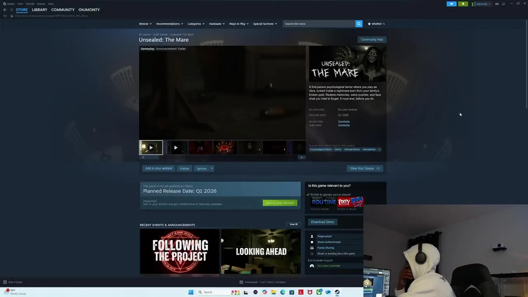This screenshot has width=528, height=297.
Task: Click View All for recent events
Action: [x=293, y=224]
